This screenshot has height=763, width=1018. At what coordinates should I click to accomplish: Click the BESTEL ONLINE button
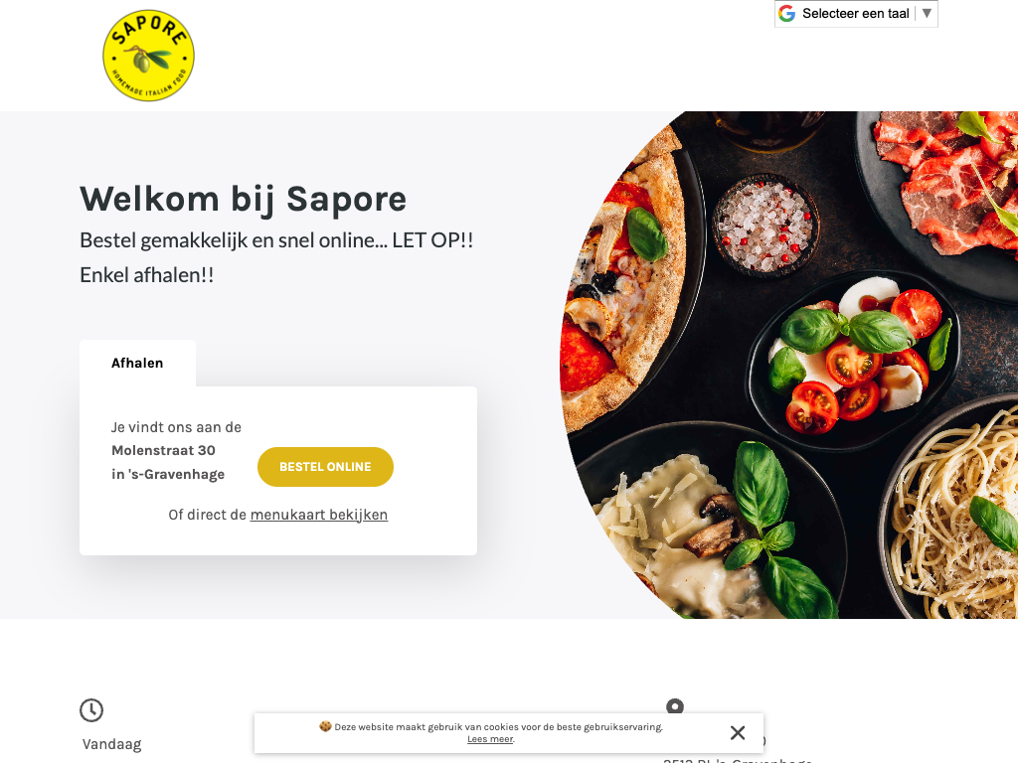coord(325,467)
